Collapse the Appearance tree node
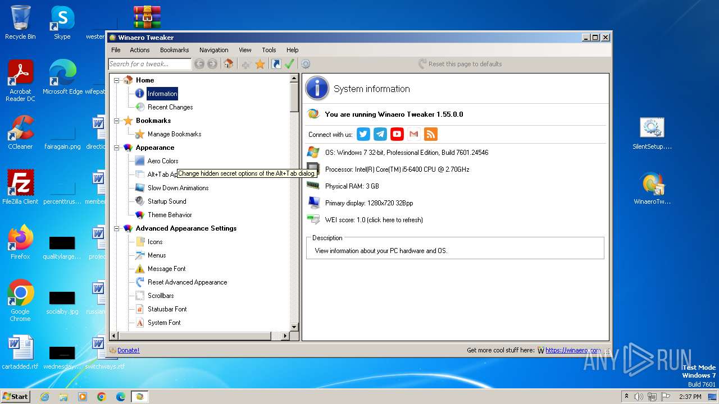 [117, 148]
